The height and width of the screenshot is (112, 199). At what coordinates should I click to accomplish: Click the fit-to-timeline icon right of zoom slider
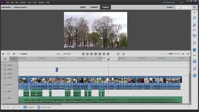[183, 54]
